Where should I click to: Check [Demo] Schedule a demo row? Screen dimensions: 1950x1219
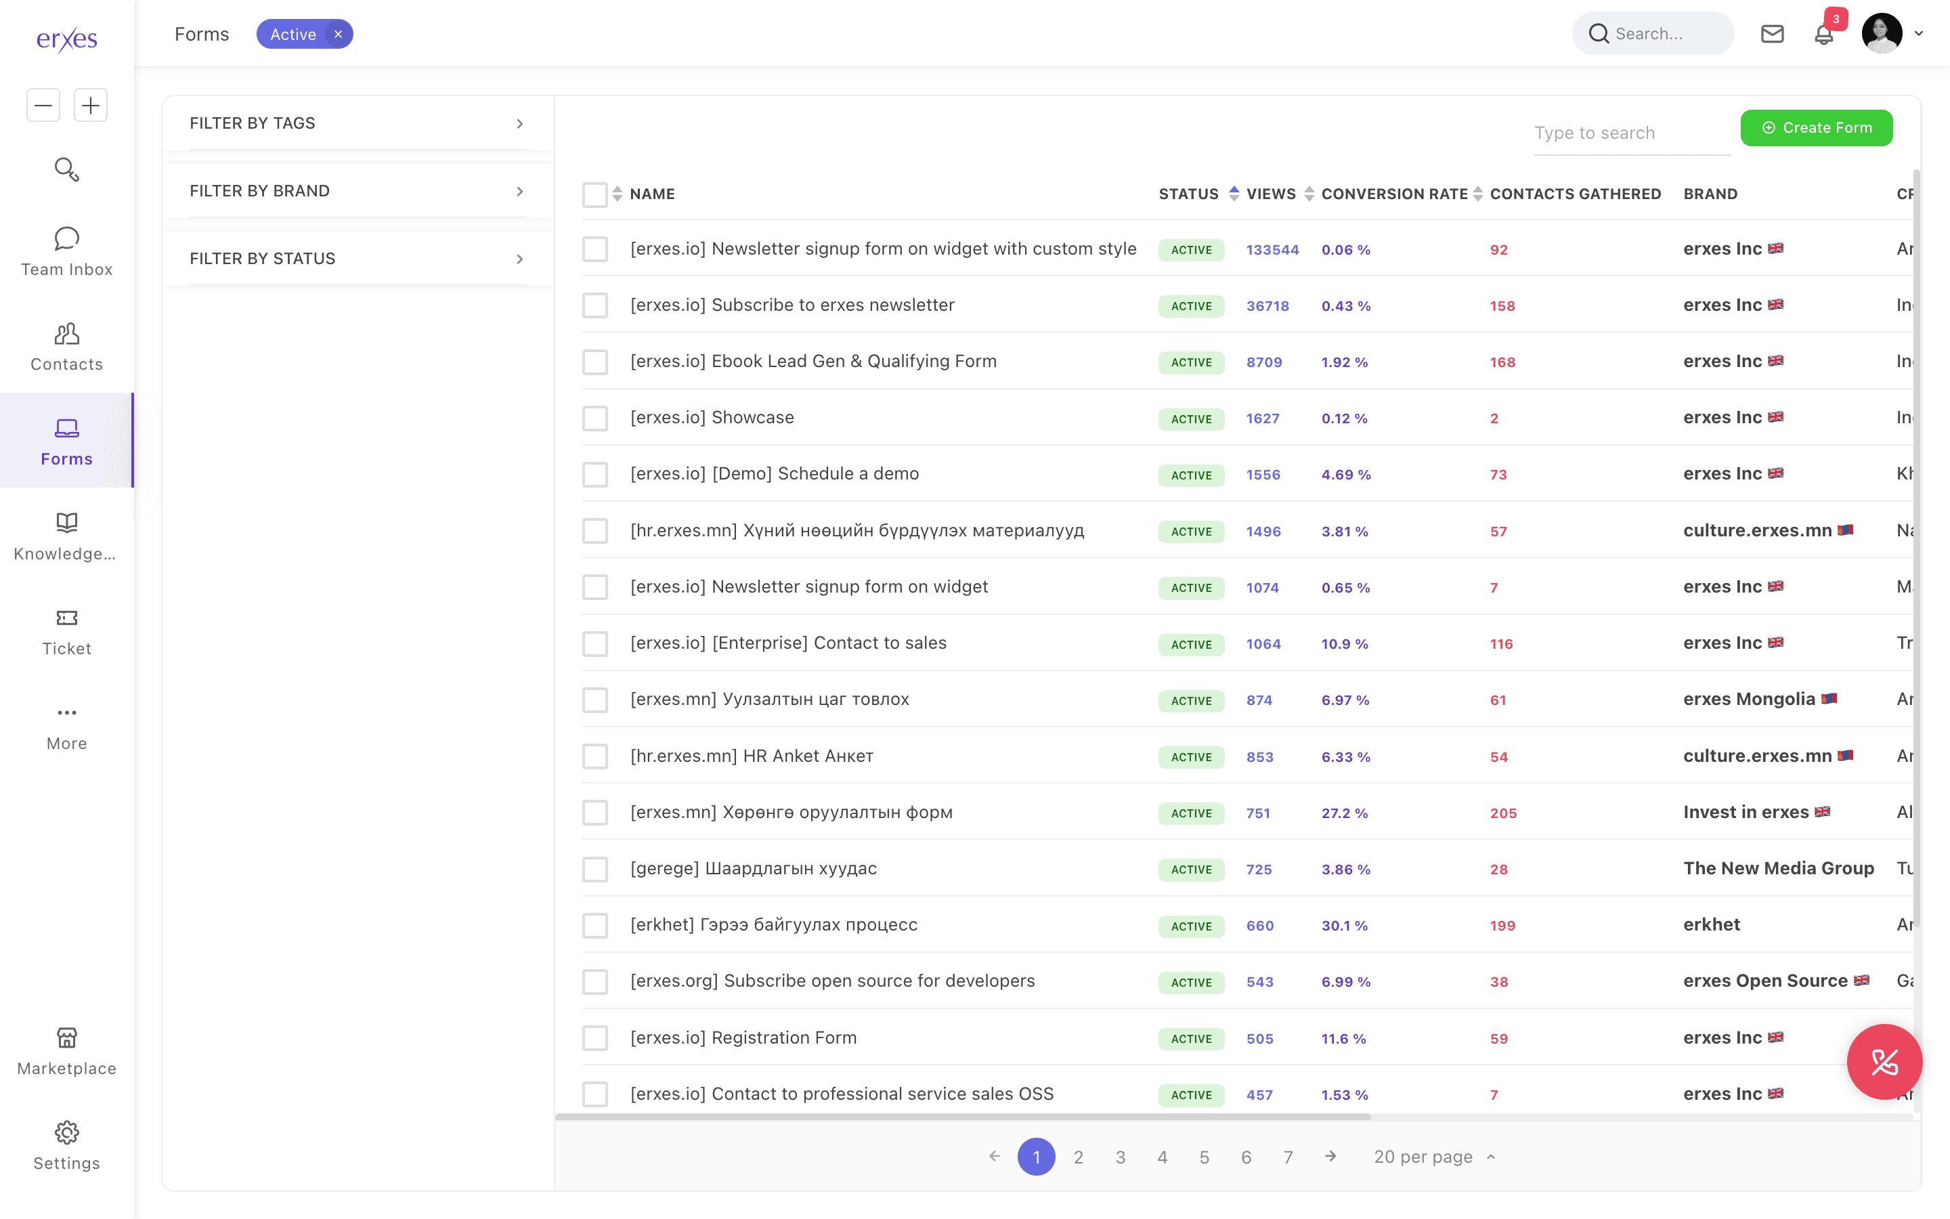[x=594, y=474]
